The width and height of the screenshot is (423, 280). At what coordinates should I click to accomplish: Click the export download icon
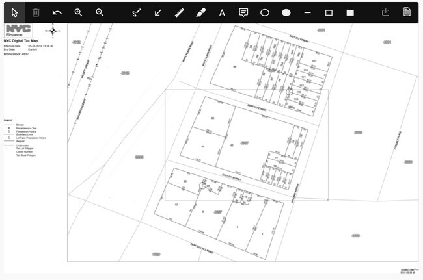click(385, 12)
